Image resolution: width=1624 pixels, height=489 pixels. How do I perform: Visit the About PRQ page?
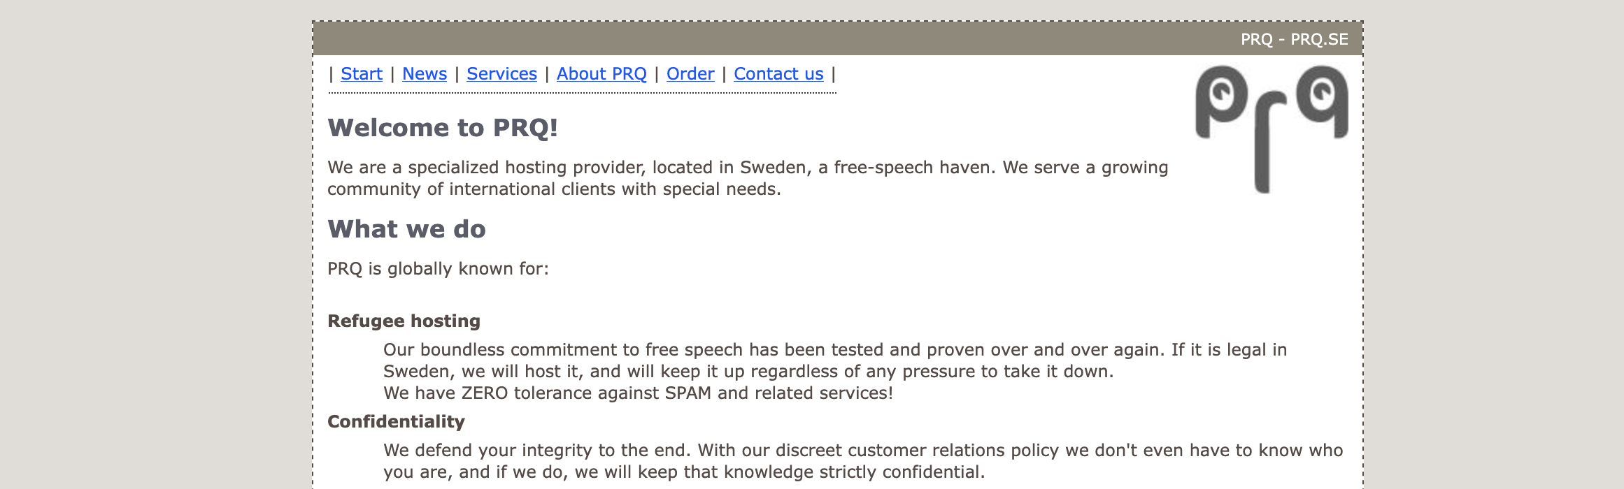601,74
